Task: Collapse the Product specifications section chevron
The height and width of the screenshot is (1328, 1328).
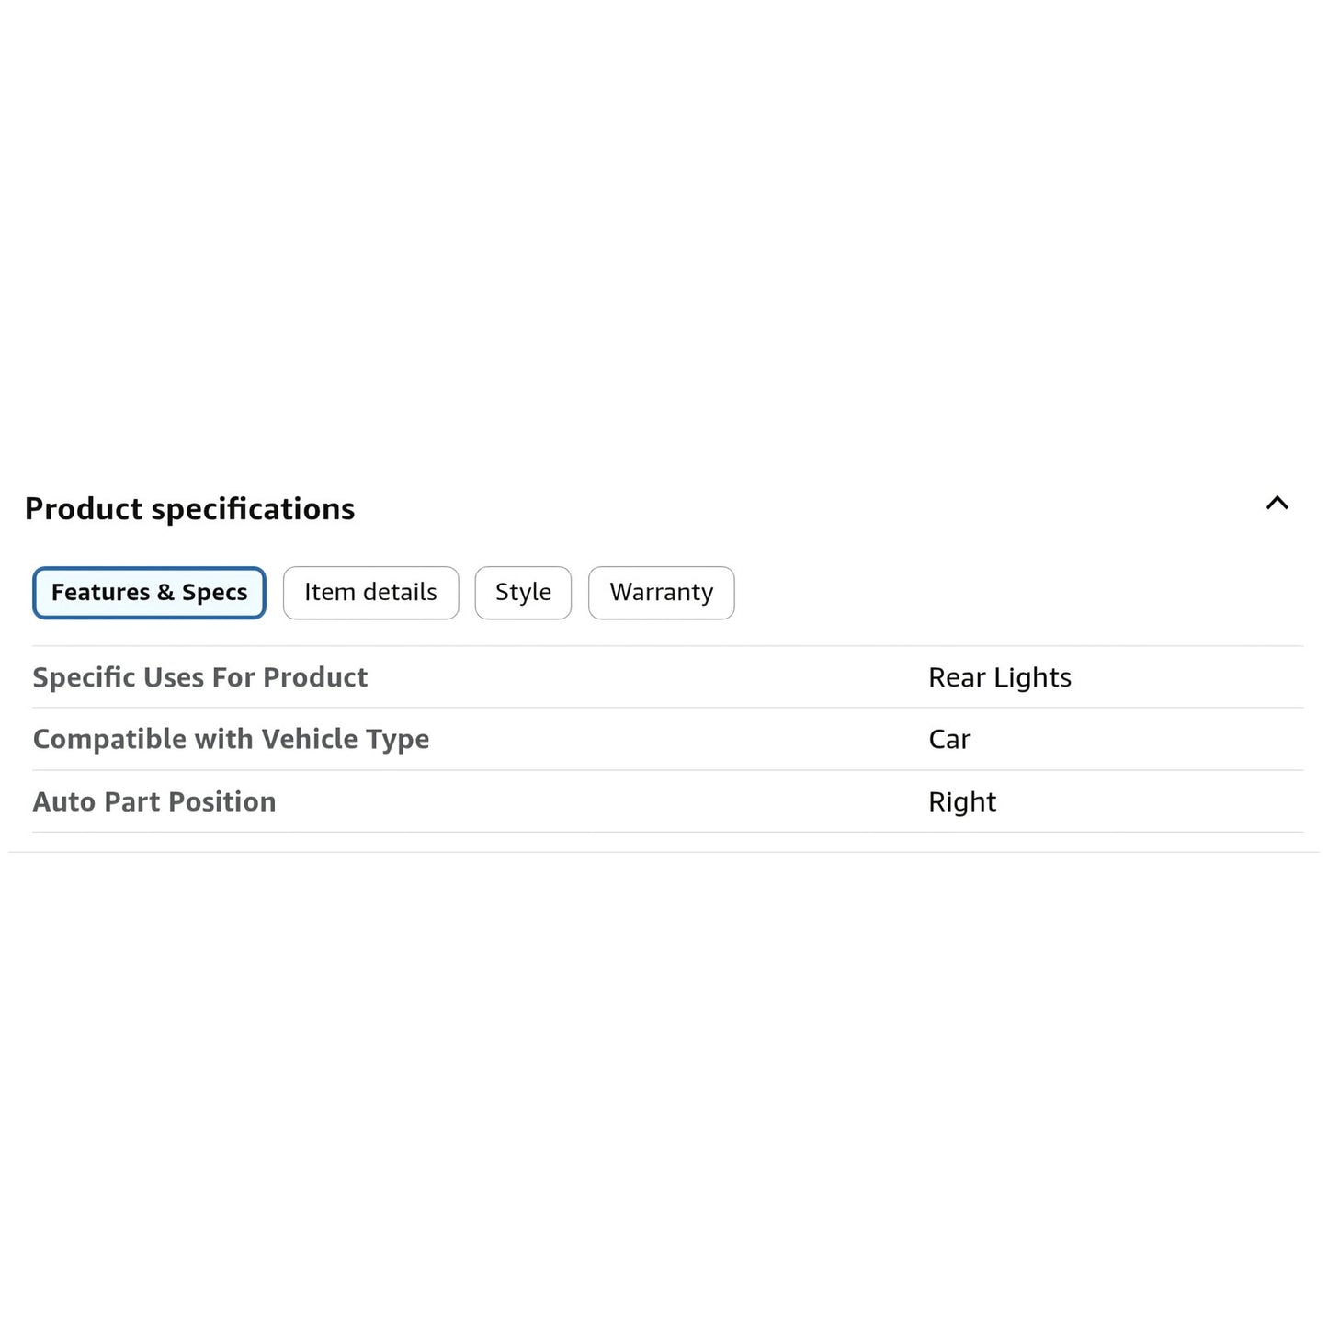Action: (1277, 503)
